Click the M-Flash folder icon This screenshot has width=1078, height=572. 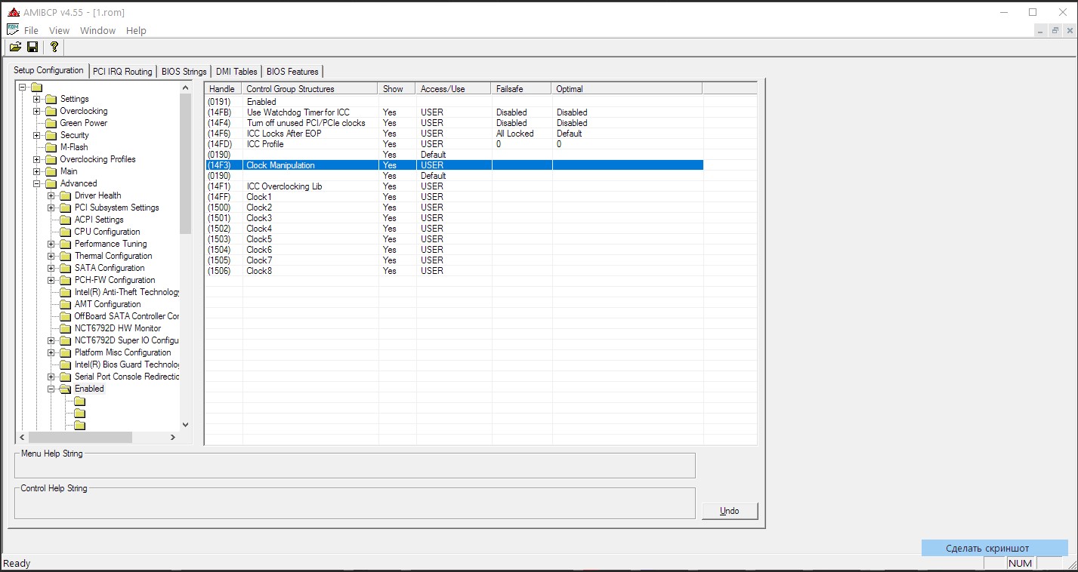tap(51, 147)
